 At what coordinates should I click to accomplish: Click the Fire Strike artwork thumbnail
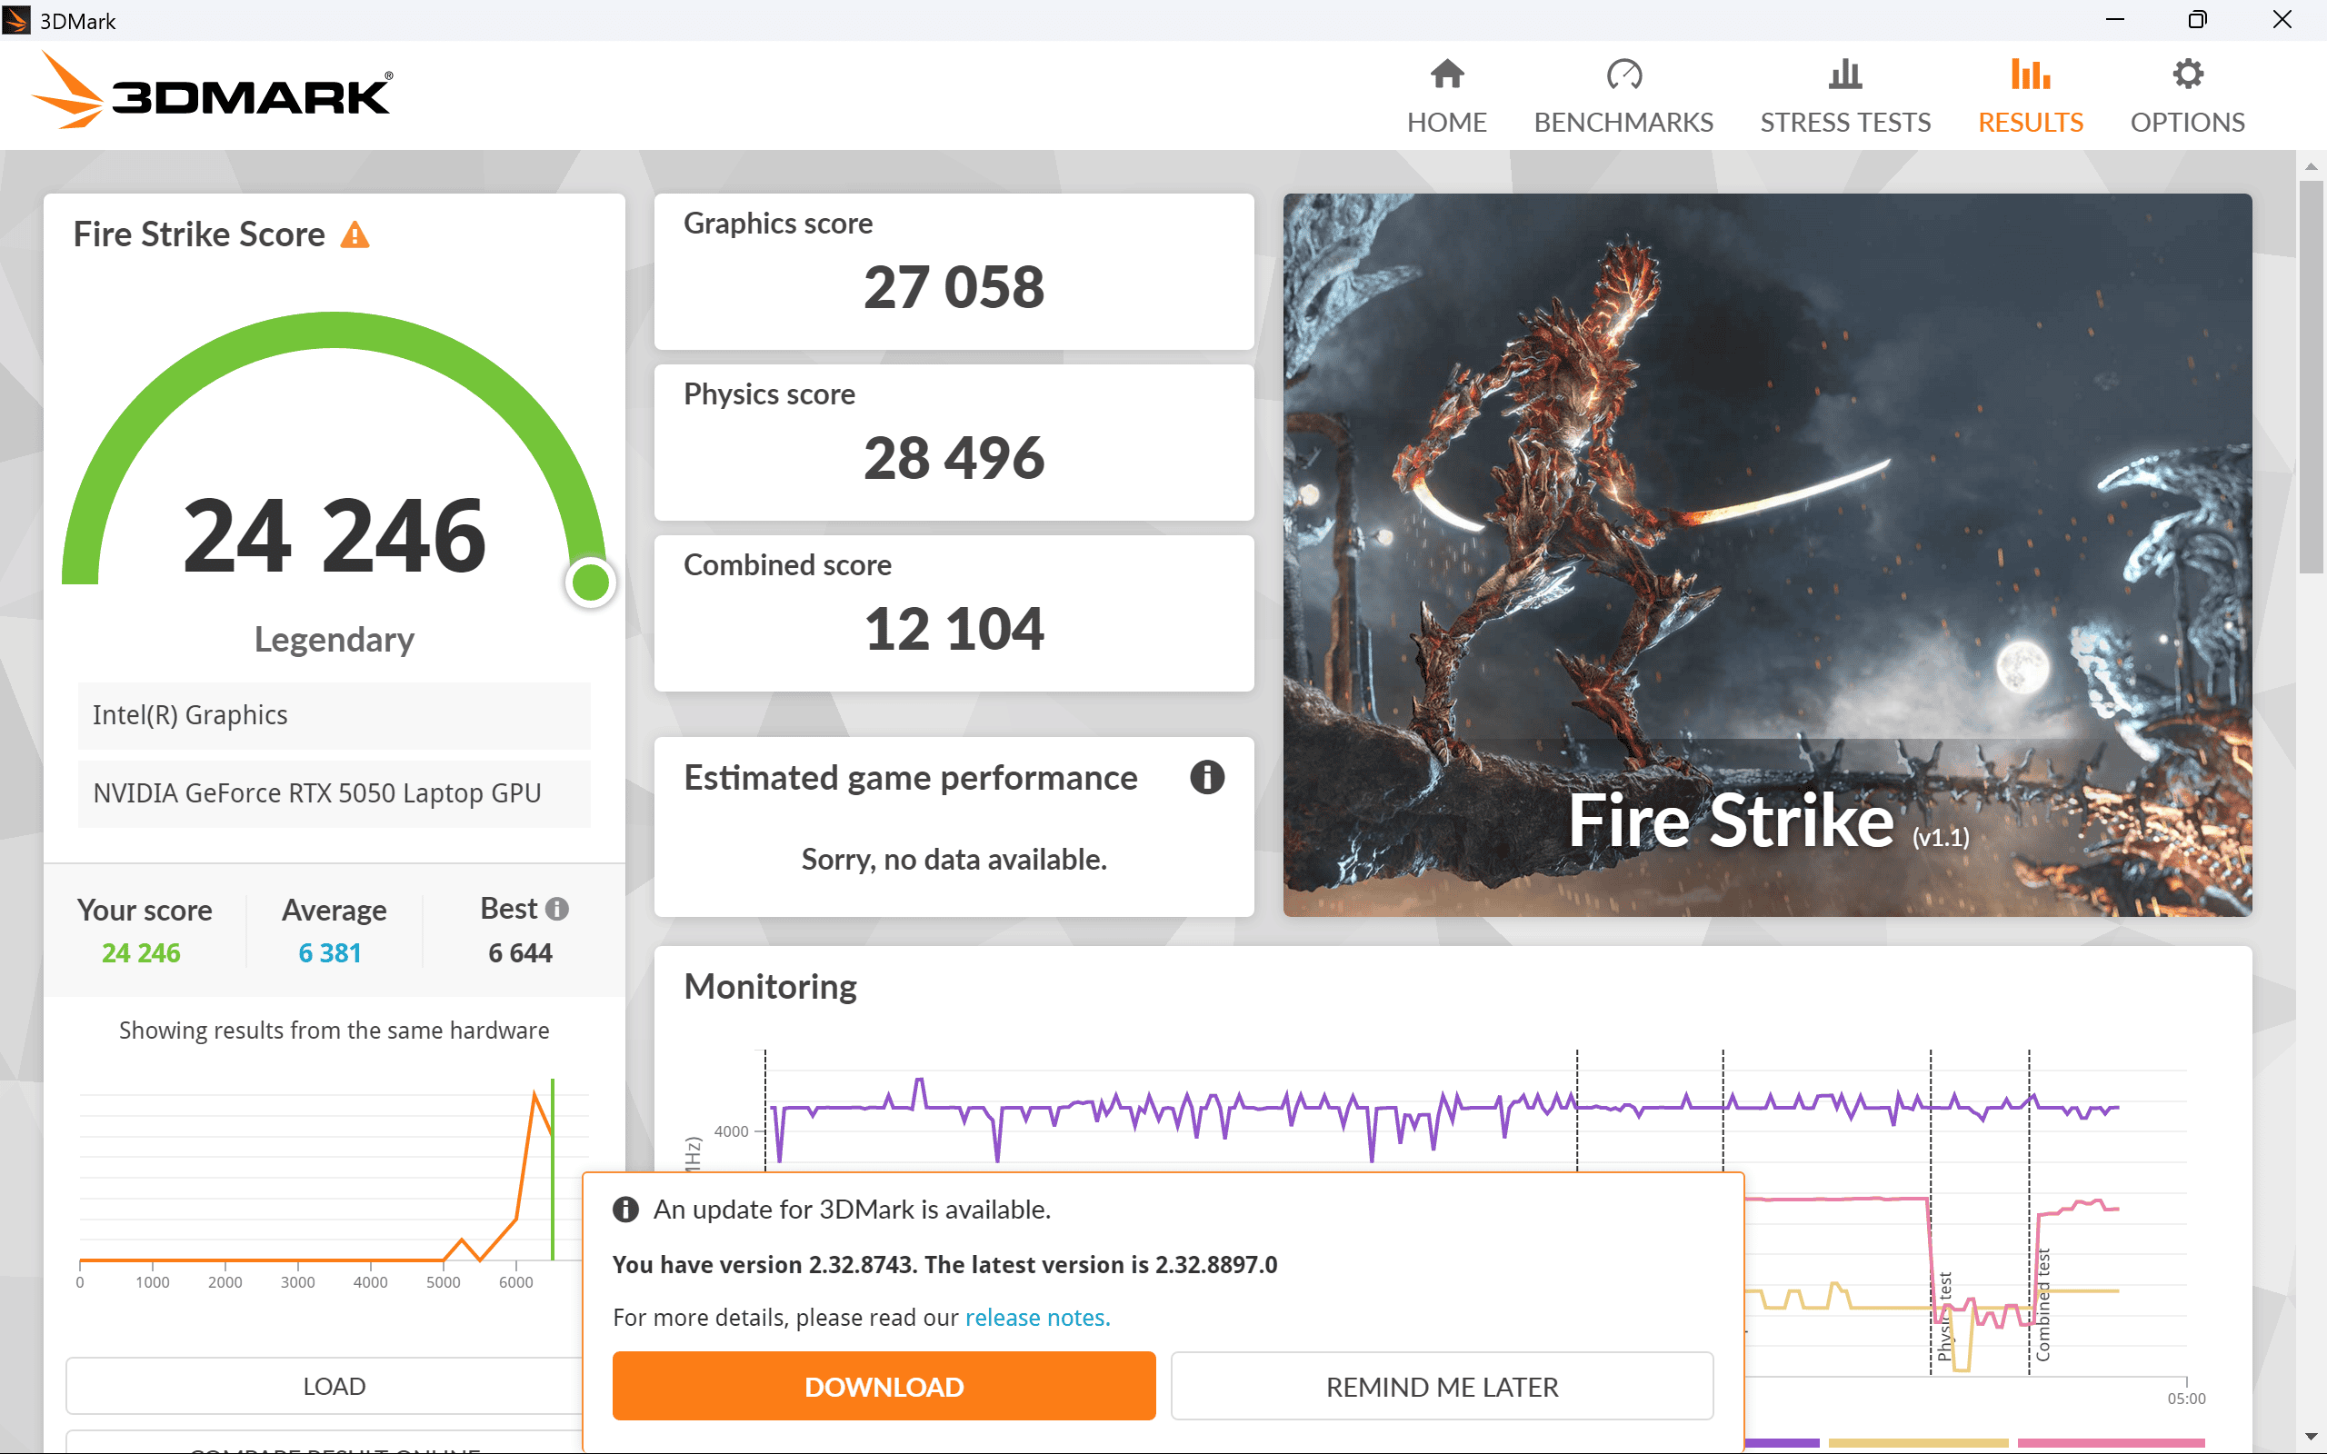(1767, 555)
